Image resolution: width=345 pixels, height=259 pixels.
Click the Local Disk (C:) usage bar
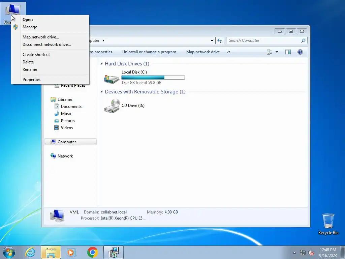click(x=153, y=77)
